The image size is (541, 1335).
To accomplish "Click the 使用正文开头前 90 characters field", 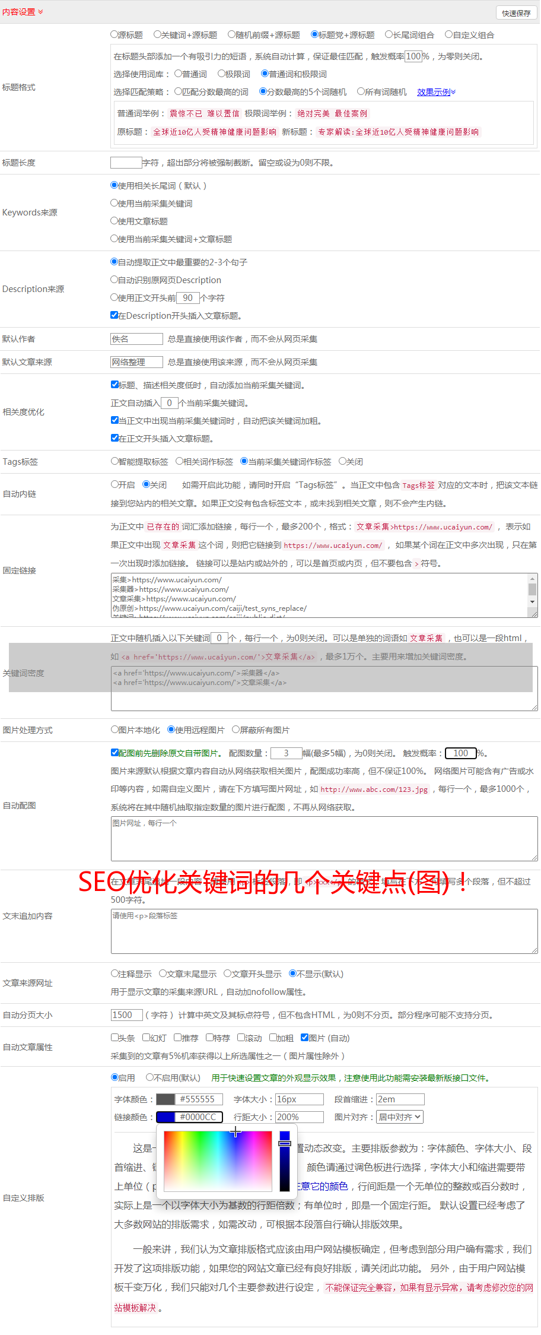I will tap(188, 298).
